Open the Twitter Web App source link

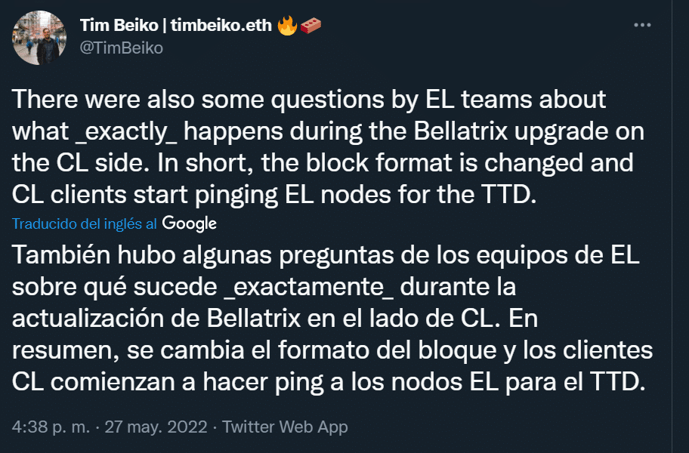pyautogui.click(x=285, y=427)
